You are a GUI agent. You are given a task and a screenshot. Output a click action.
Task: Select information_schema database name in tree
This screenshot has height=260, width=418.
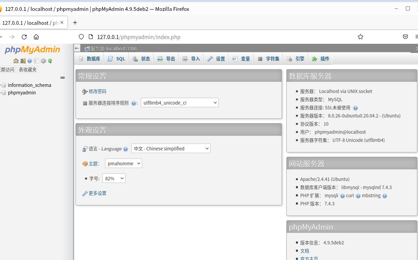(x=30, y=85)
